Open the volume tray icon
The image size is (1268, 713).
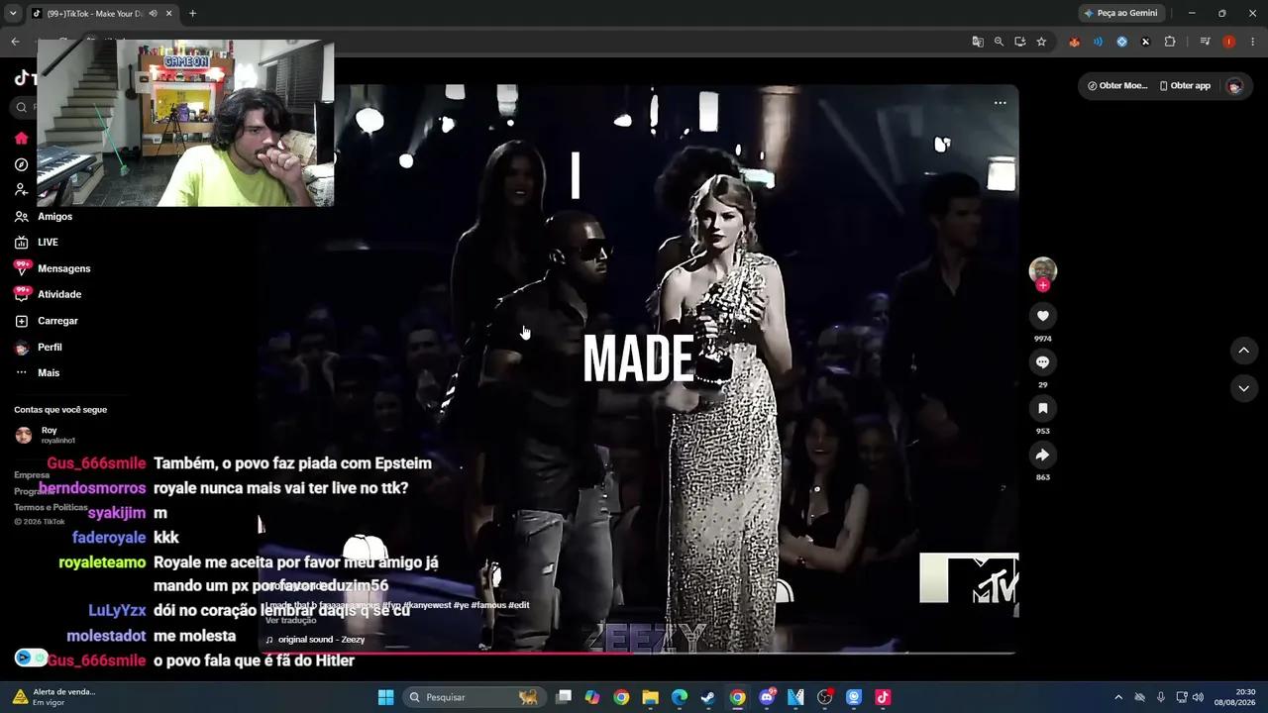pos(1199,697)
